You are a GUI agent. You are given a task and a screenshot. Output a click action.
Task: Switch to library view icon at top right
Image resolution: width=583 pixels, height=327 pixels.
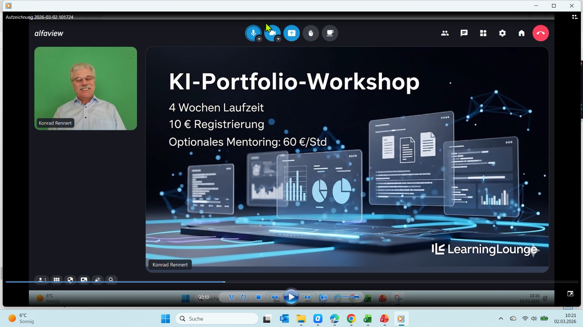(x=574, y=17)
